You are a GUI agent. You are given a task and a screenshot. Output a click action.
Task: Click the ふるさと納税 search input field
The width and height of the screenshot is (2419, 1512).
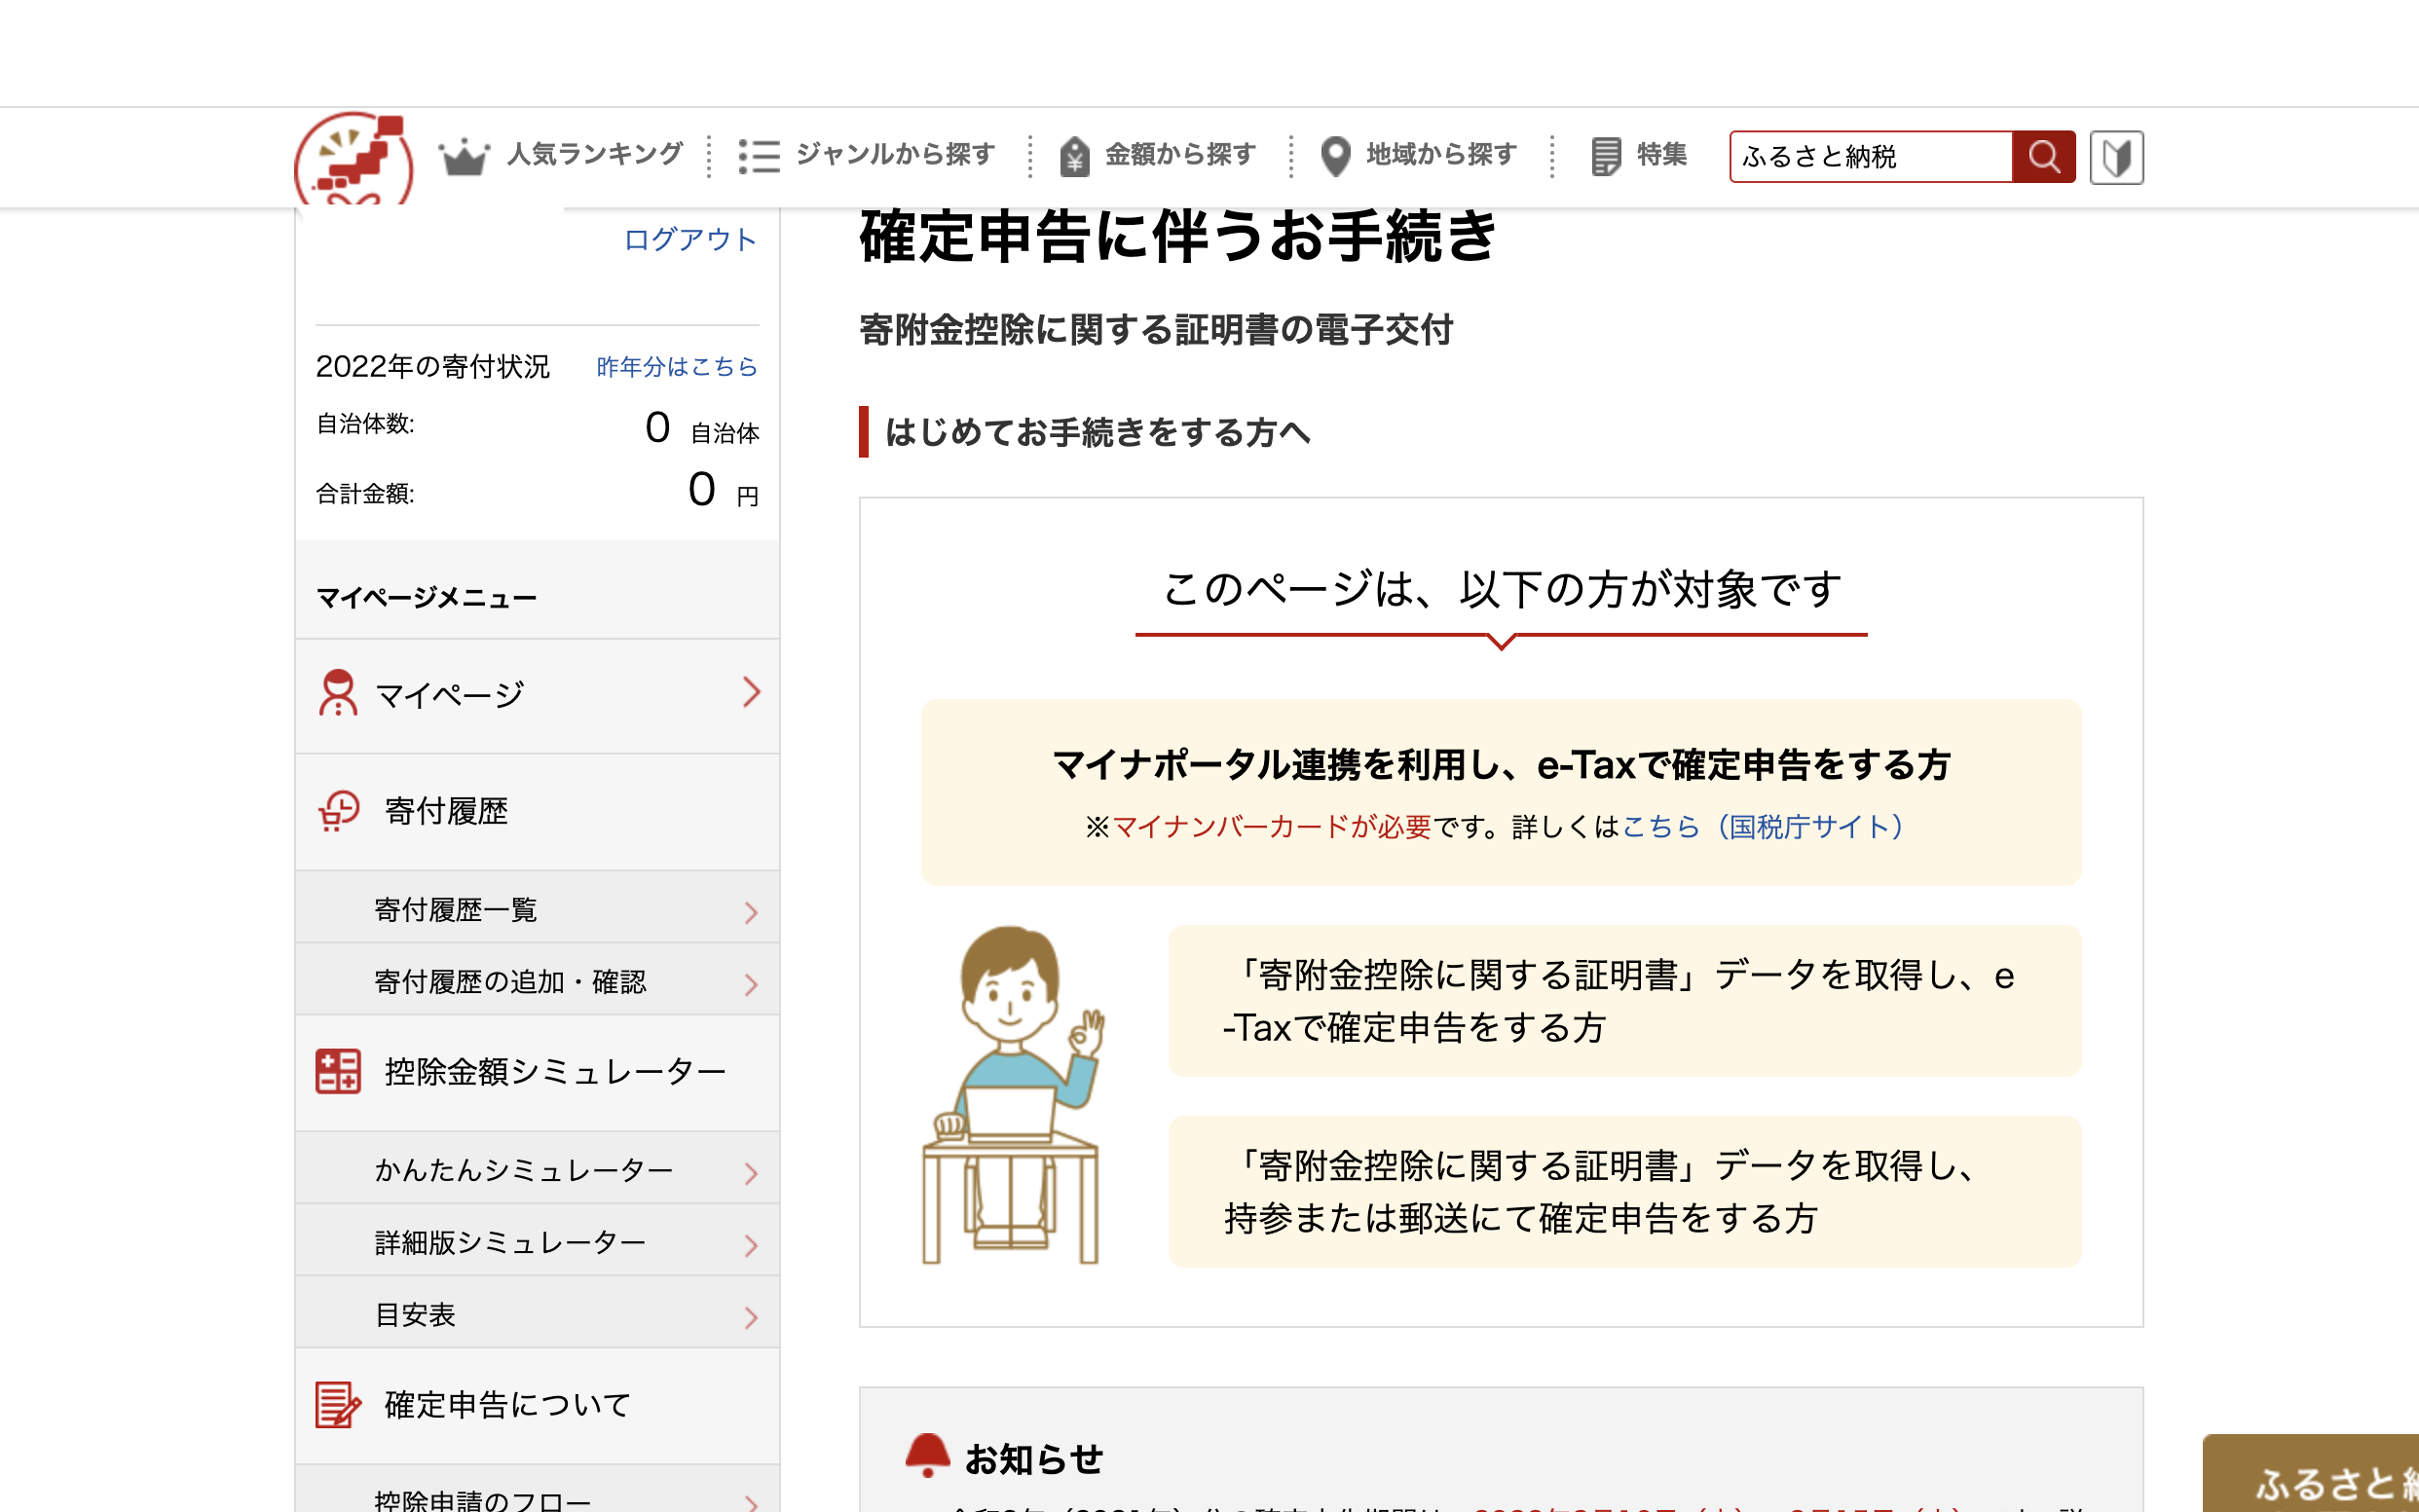[x=1870, y=157]
